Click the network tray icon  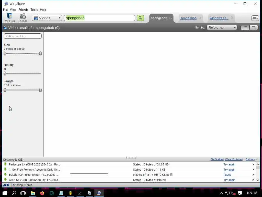point(227,193)
